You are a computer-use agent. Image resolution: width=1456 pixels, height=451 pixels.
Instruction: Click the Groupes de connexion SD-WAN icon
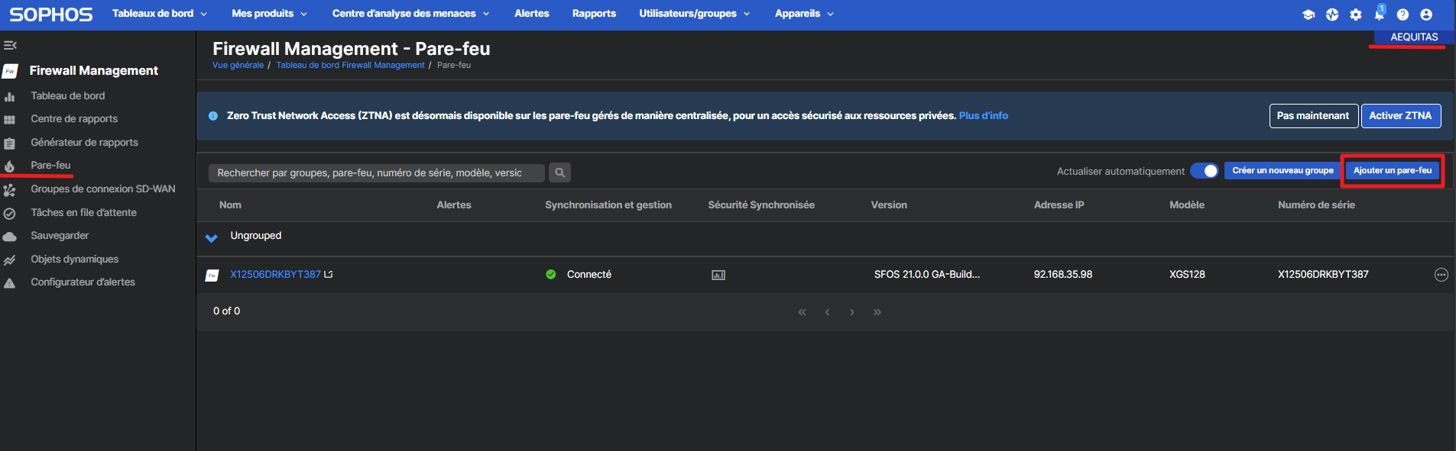[9, 190]
